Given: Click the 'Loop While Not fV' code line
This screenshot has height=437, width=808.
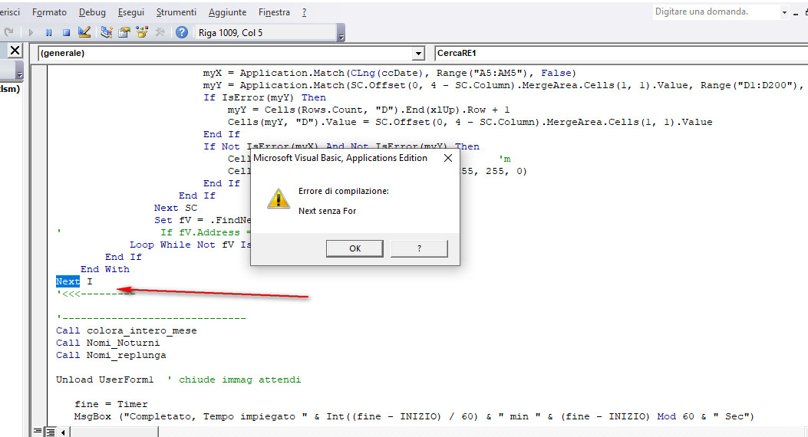Looking at the screenshot, I should [190, 245].
